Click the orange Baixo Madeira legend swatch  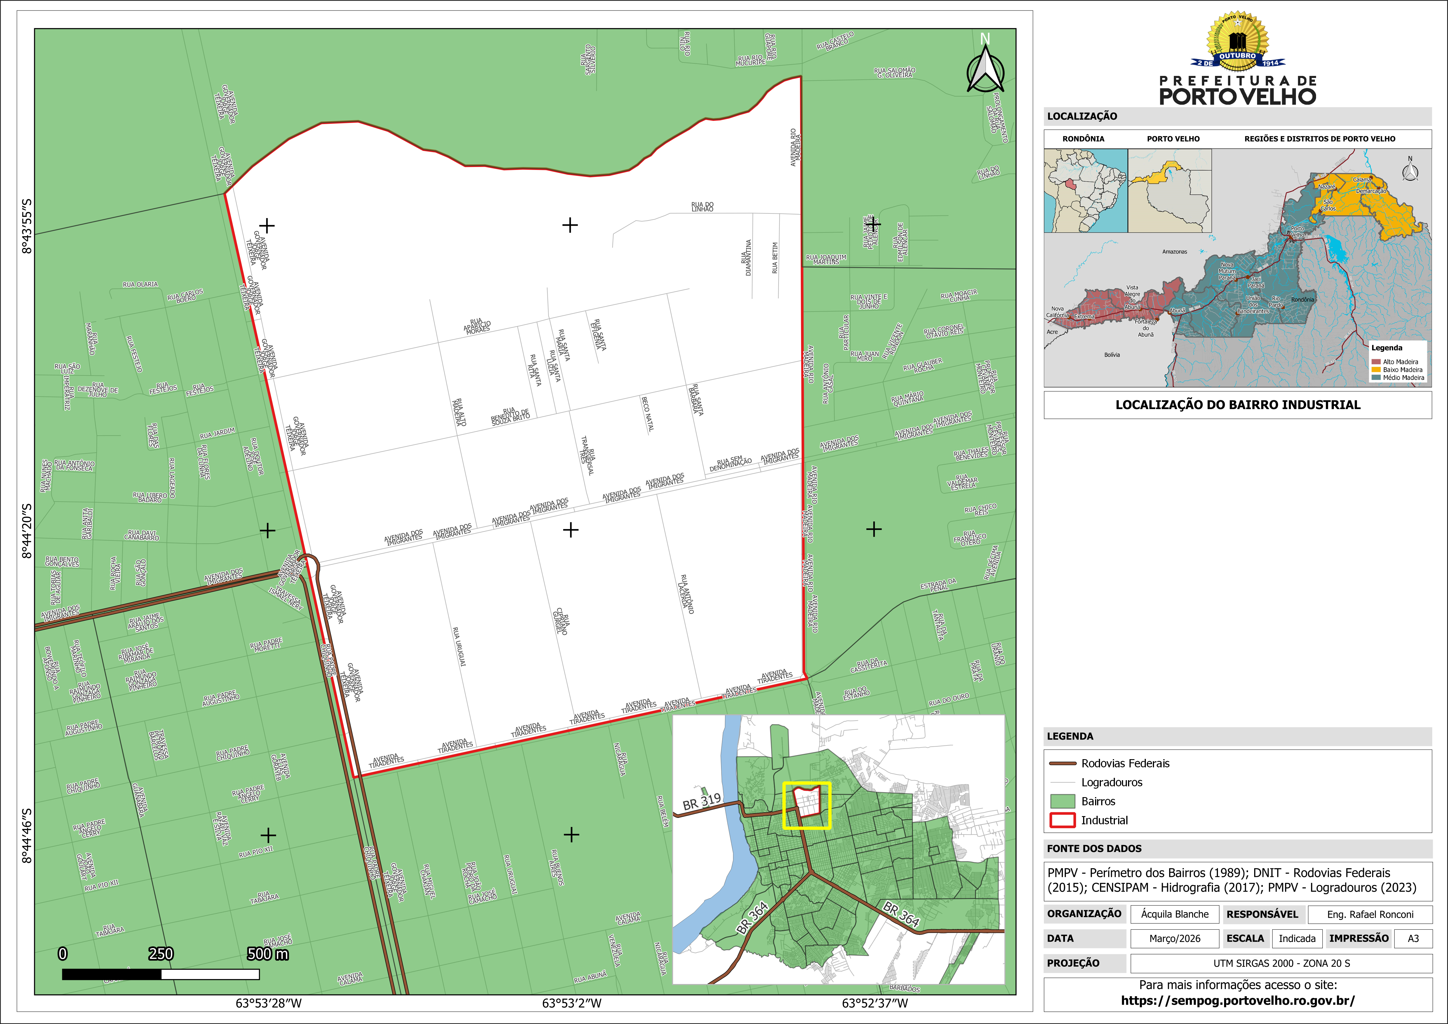pos(1376,370)
